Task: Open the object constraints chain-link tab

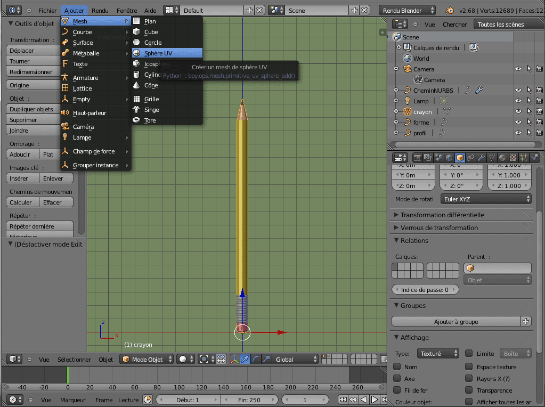Action: pos(470,158)
